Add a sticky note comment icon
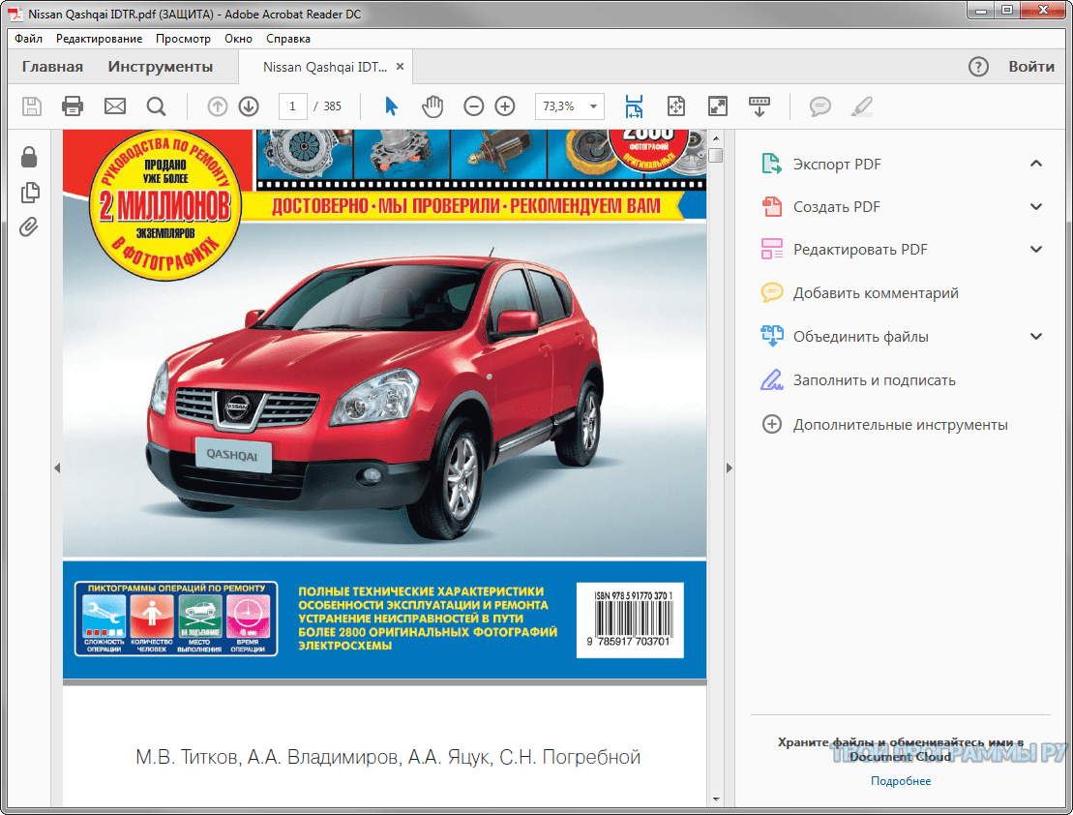Viewport: 1073px width, 815px height. pyautogui.click(x=820, y=106)
